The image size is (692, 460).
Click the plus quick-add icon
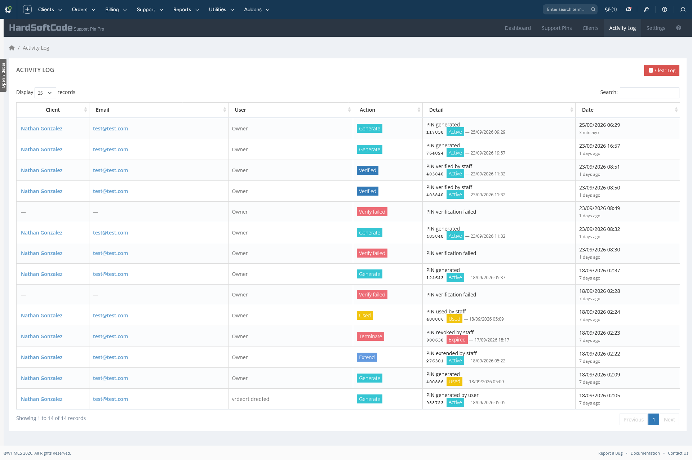tap(27, 9)
